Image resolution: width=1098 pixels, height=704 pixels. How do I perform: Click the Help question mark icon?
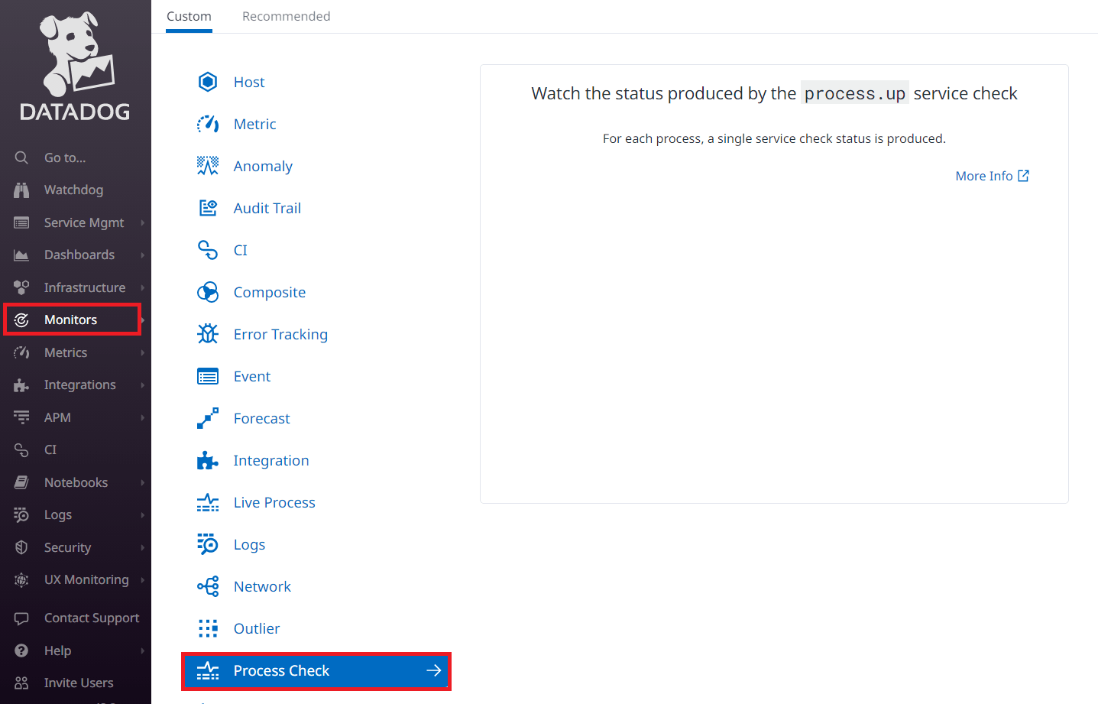point(21,650)
